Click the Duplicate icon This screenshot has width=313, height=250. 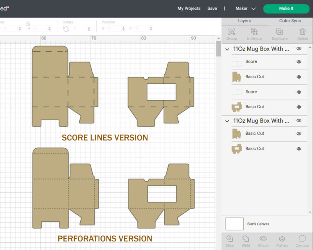[279, 33]
